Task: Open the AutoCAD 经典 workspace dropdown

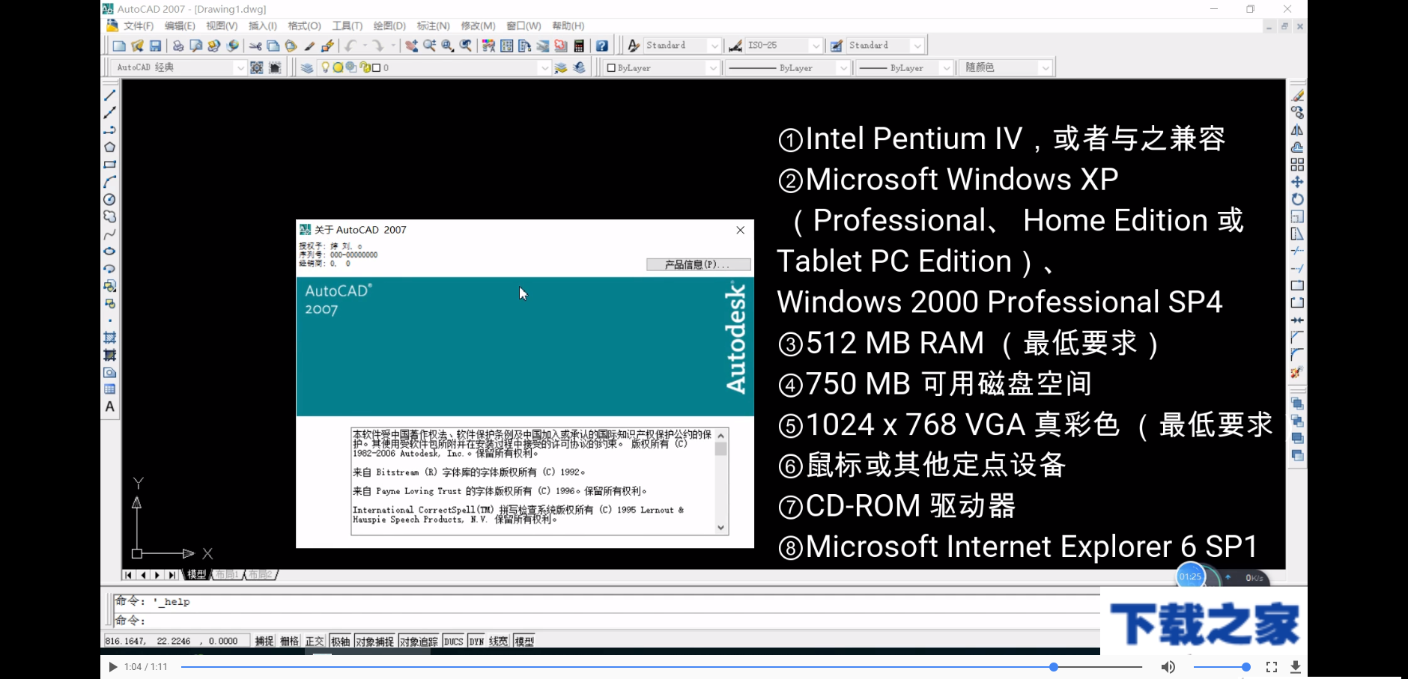Action: point(240,67)
